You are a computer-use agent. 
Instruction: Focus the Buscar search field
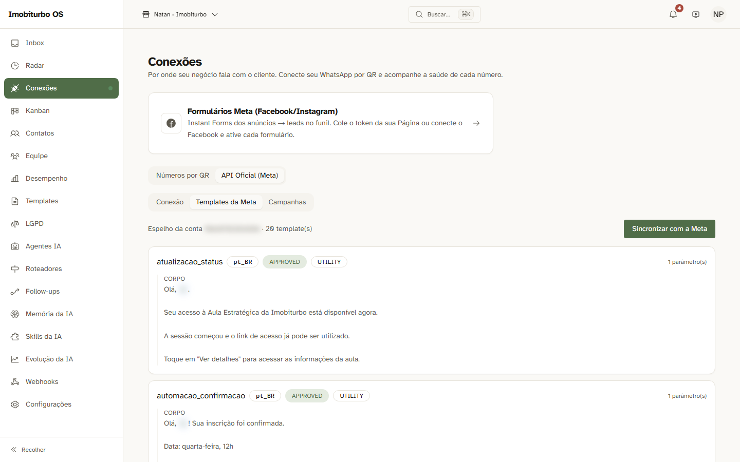tap(445, 14)
